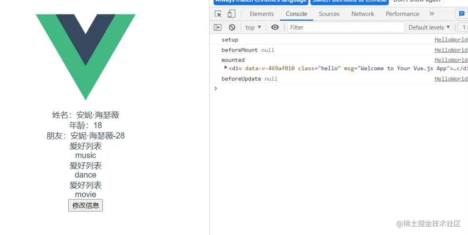Clear console with the ban icon

click(232, 28)
